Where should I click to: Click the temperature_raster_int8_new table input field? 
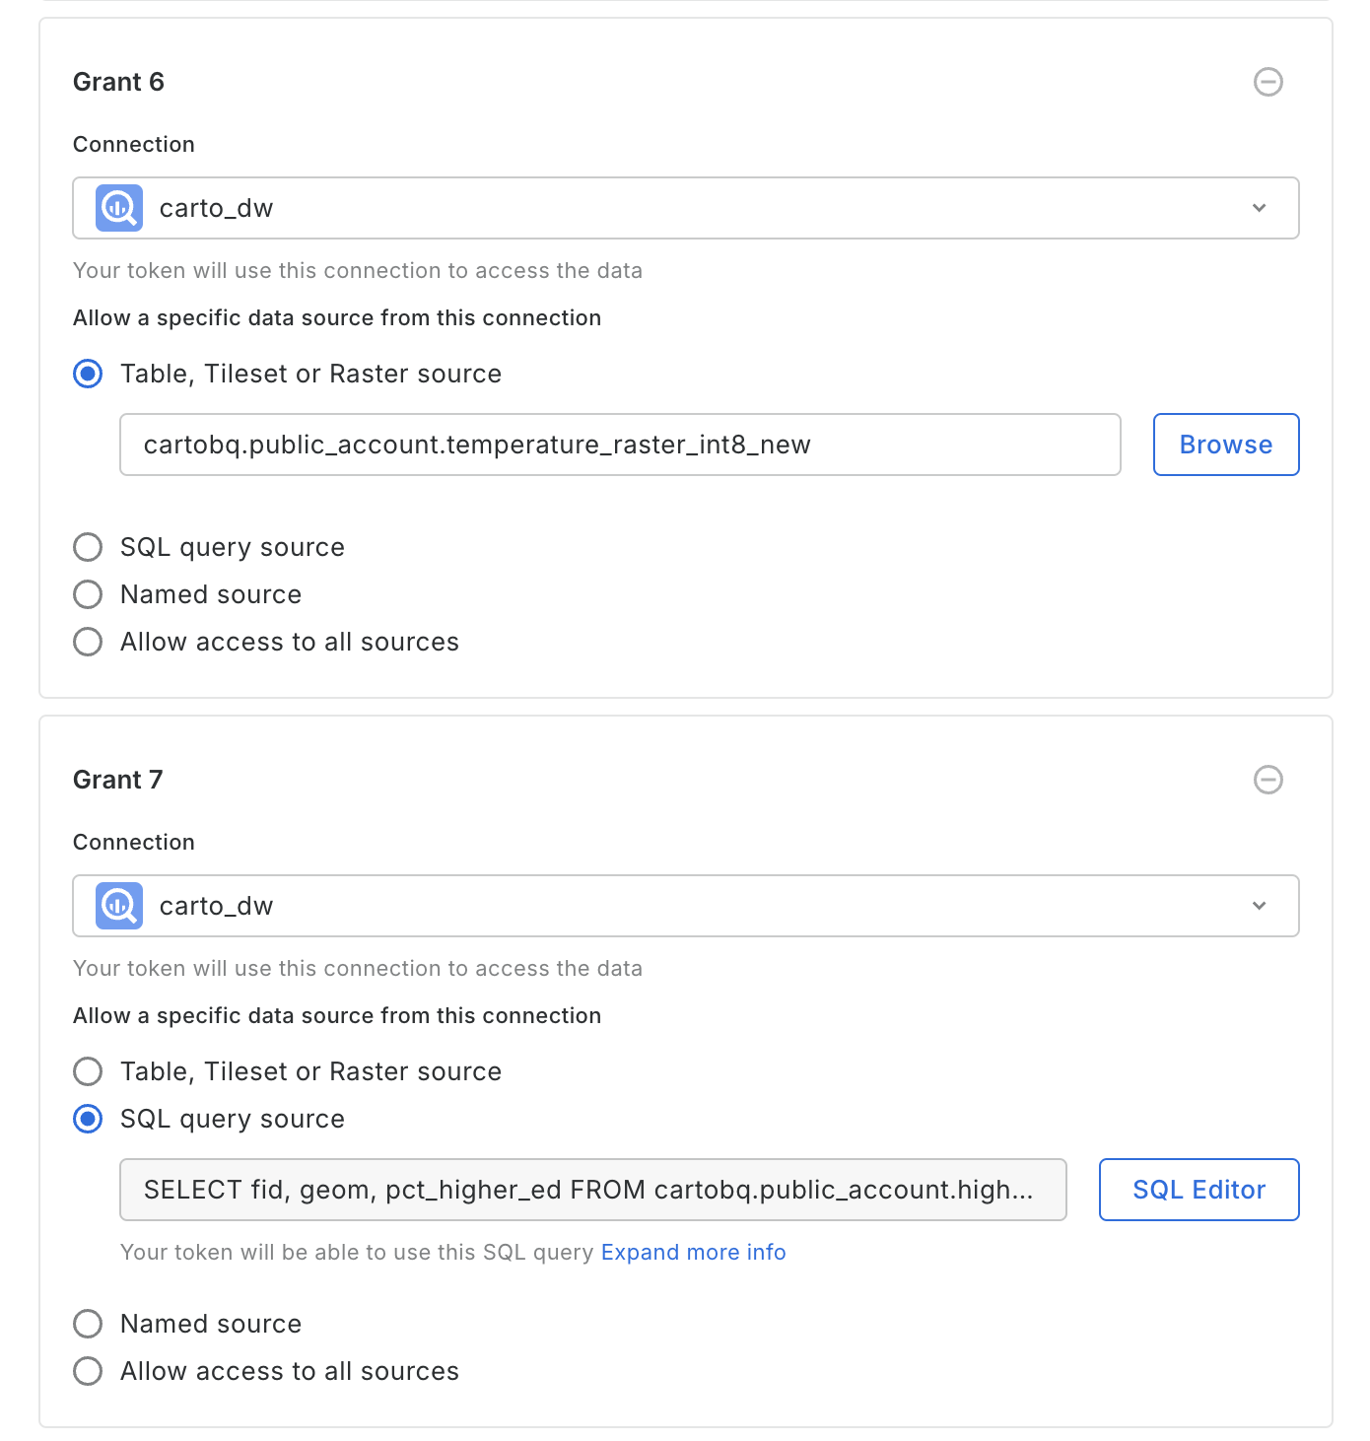619,445
